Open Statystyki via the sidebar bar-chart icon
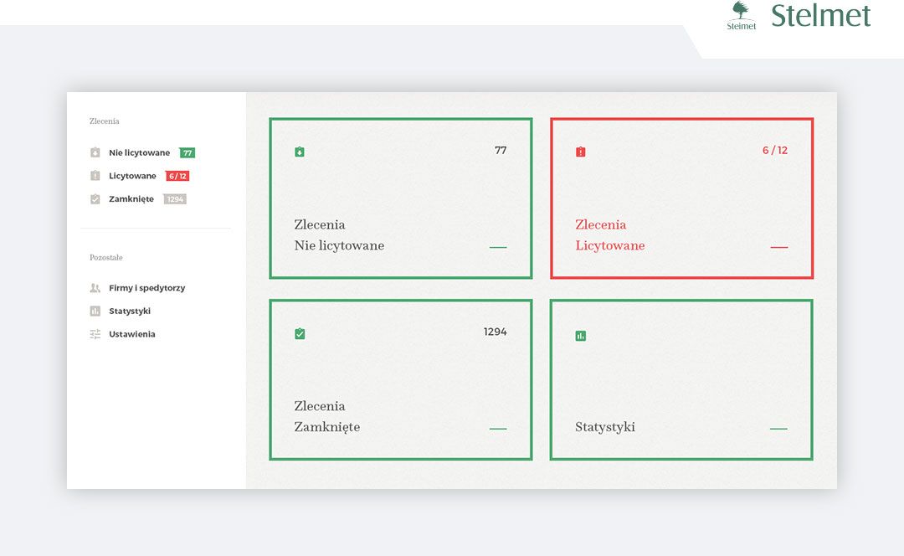The width and height of the screenshot is (904, 556). coord(95,311)
